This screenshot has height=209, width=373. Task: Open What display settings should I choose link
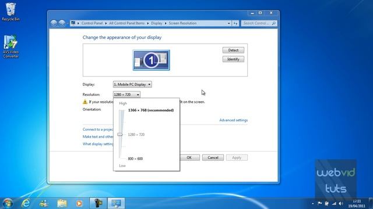click(98, 144)
